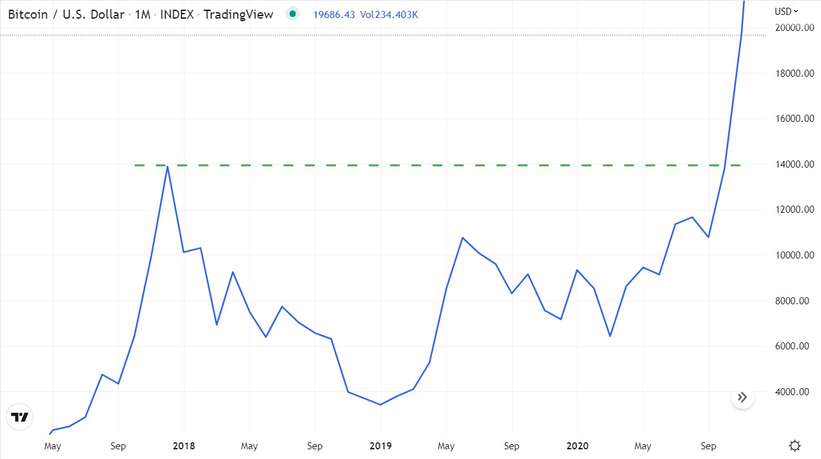Click the scroll-to-latest double arrow button
The image size is (821, 459).
tap(742, 397)
